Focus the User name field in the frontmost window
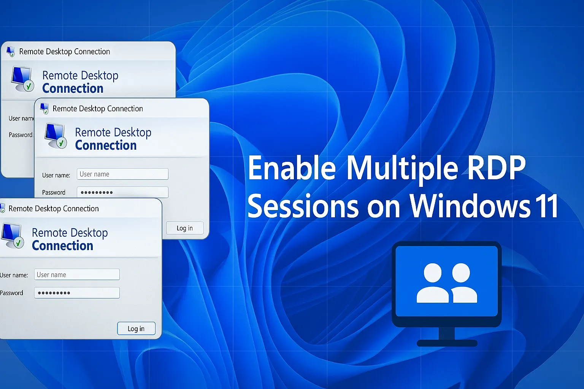 coord(77,274)
